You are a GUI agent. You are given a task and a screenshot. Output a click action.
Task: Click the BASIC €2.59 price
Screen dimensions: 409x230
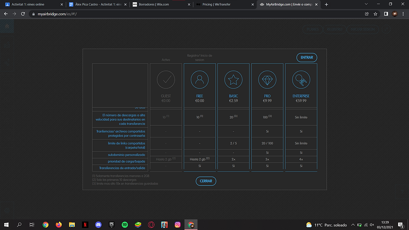tap(233, 101)
